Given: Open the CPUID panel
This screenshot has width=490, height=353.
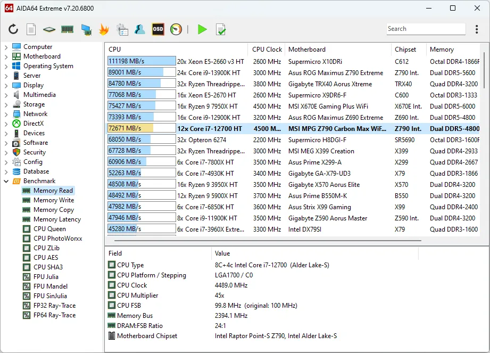Looking at the screenshot, I should pyautogui.click(x=49, y=29).
